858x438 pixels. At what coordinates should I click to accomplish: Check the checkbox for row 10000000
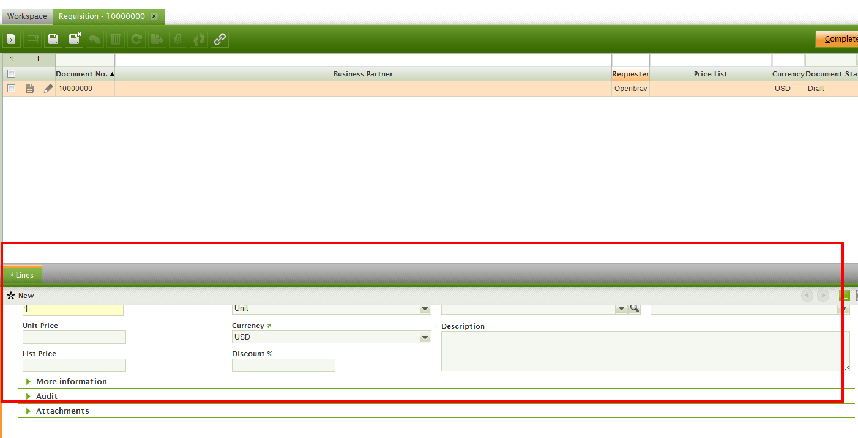tap(11, 89)
